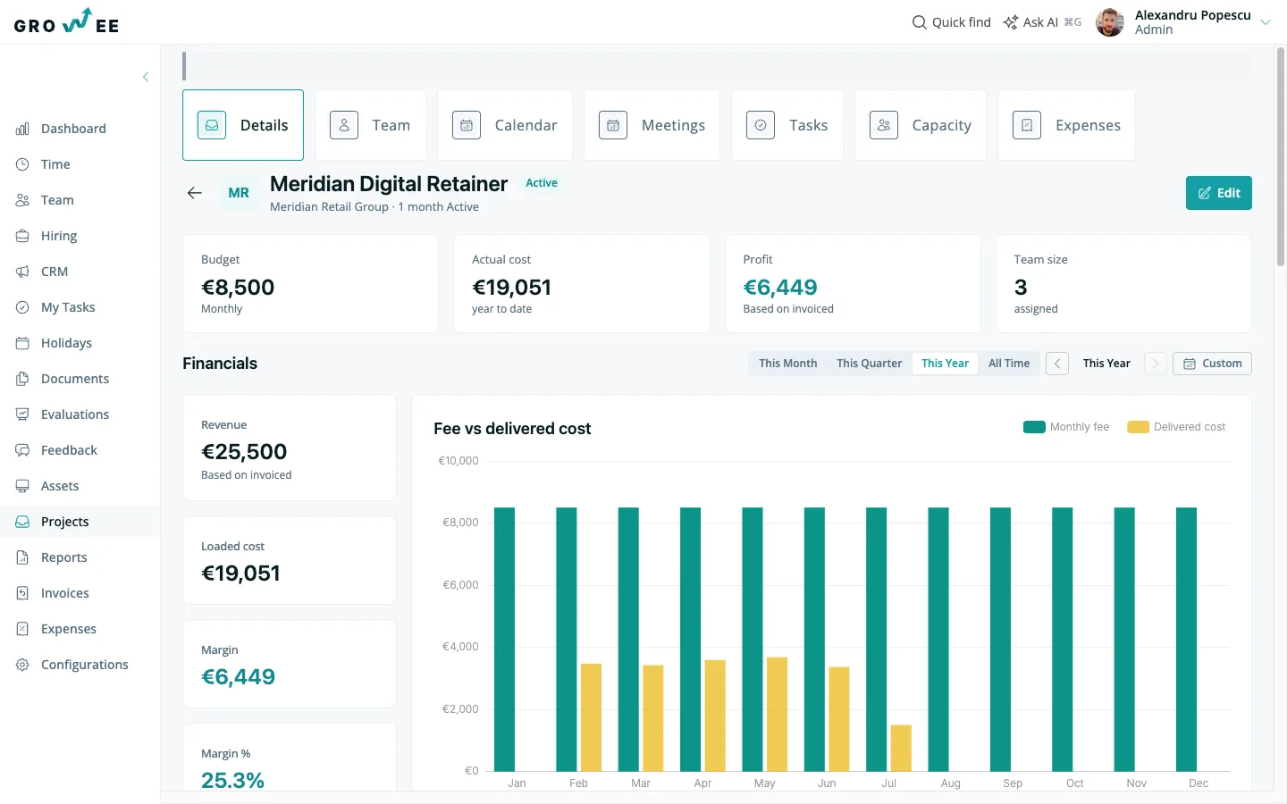Collapse the sidebar with the chevron

146,77
